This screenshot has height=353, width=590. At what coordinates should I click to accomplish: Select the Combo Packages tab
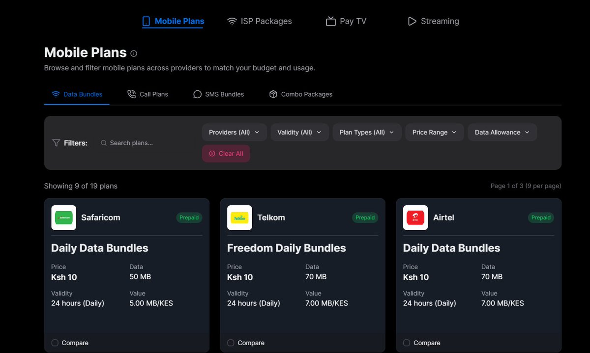pos(301,94)
